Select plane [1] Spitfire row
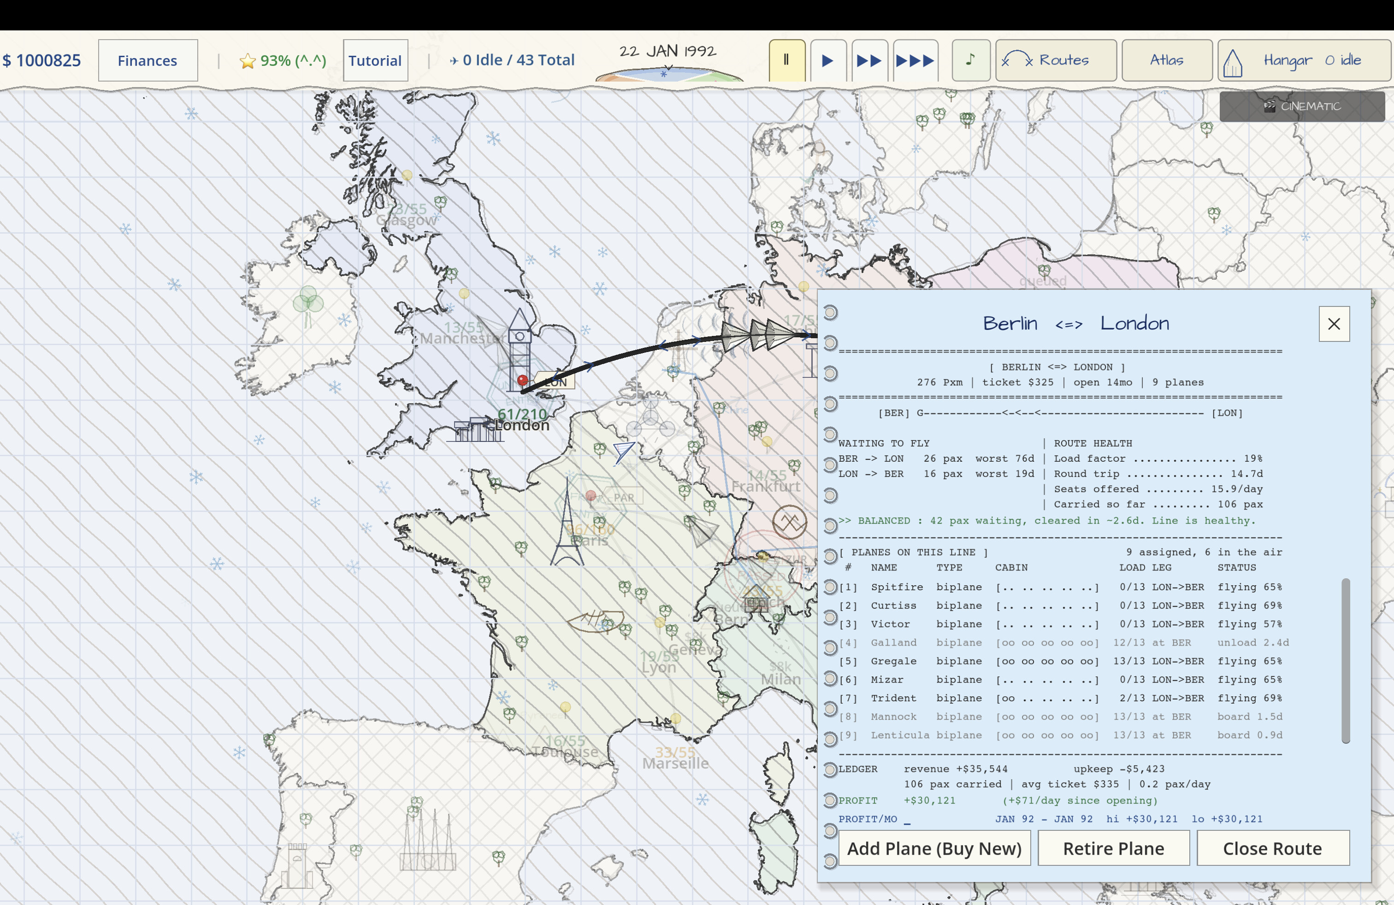Image resolution: width=1394 pixels, height=905 pixels. (x=1060, y=587)
